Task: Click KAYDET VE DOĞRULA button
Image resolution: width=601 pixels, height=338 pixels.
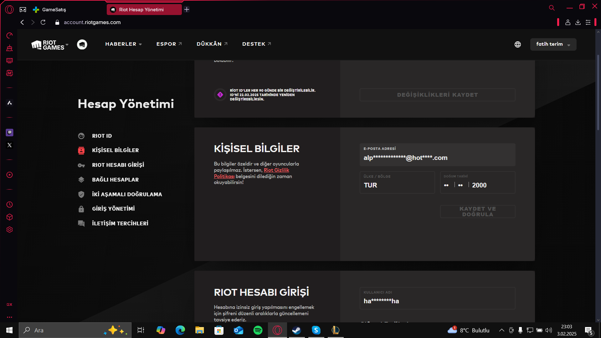Action: coord(478,212)
